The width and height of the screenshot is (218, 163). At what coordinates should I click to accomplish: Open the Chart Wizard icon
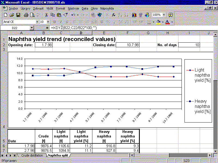134,15
